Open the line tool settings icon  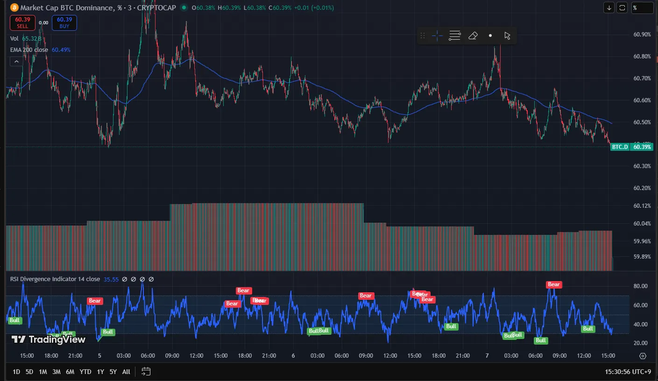454,35
